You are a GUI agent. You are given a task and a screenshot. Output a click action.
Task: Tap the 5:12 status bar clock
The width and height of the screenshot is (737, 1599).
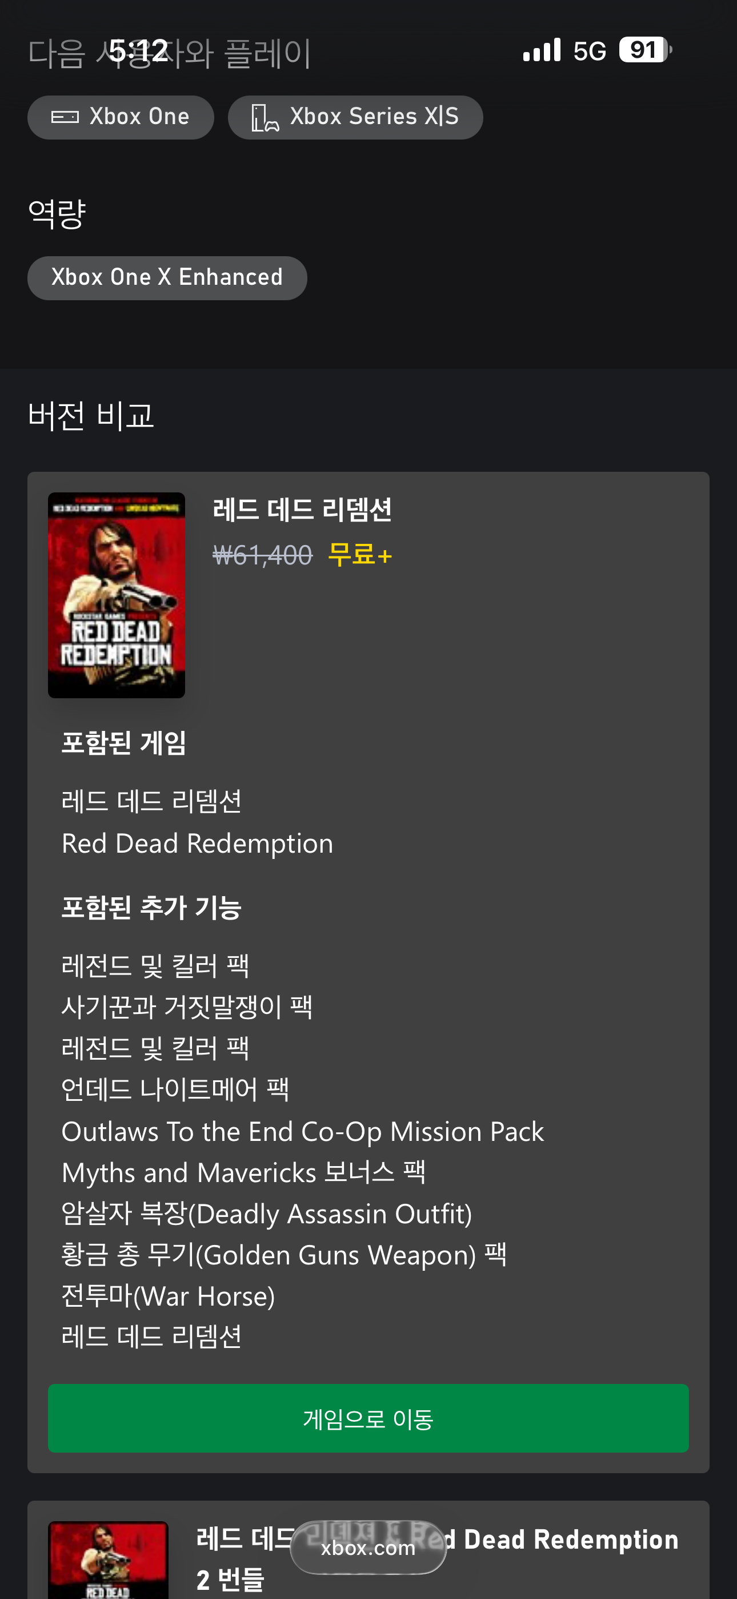139,50
